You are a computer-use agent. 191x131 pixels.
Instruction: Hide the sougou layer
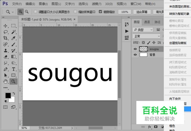tap(135, 49)
